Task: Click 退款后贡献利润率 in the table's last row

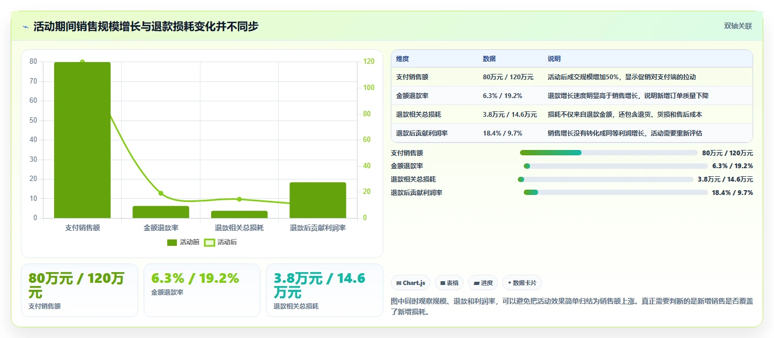Action: (422, 133)
